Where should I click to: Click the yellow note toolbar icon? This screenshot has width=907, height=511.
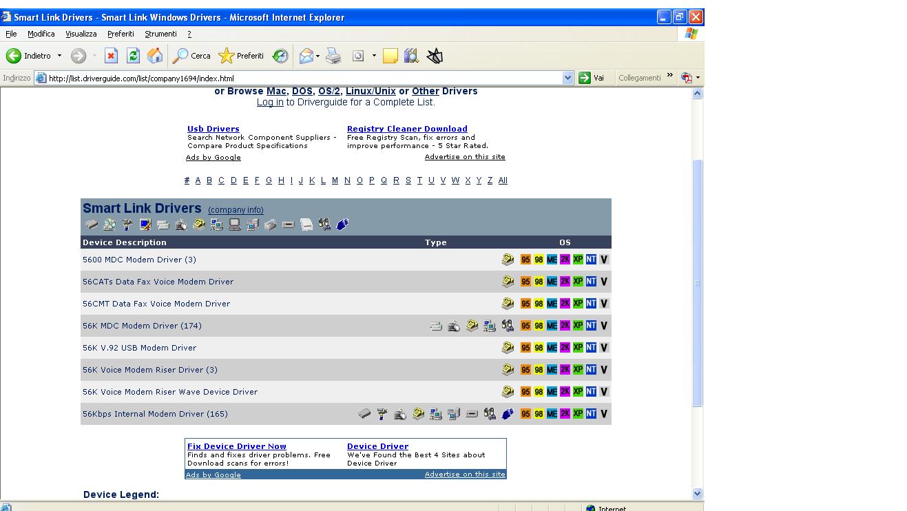click(390, 56)
